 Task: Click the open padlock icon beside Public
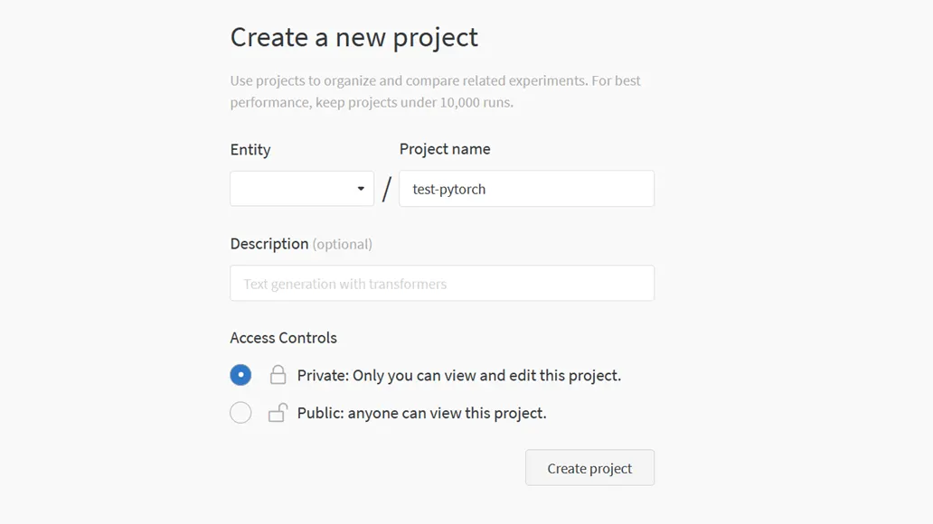(x=278, y=413)
